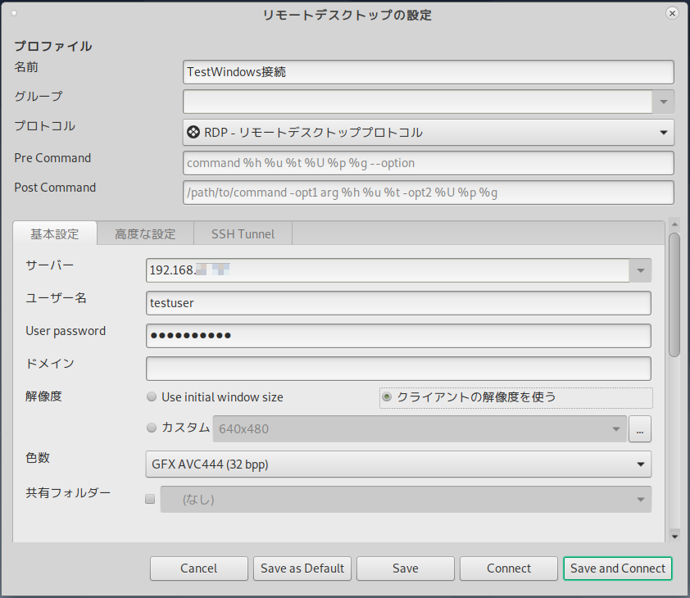This screenshot has width=690, height=598.
Task: Click the RDP protocol icon
Action: 193,132
